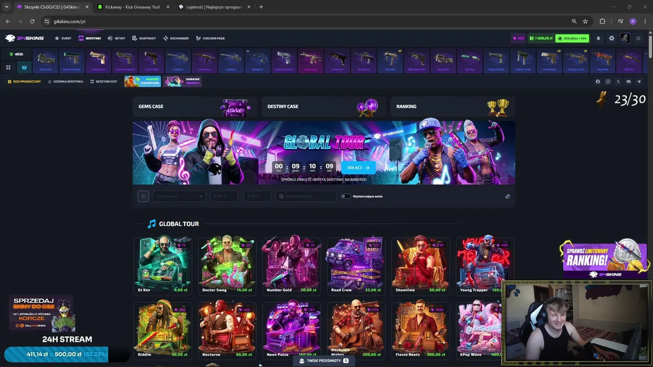Viewport: 653px width, 367px height.
Task: Click the Dołącz button on Global Tour banner
Action: [358, 167]
